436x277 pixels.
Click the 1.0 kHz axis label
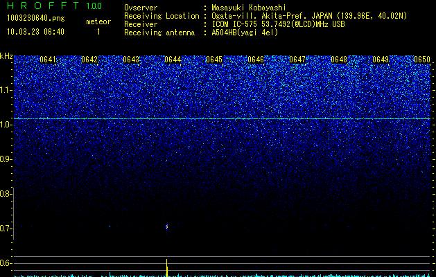[x=5, y=125]
